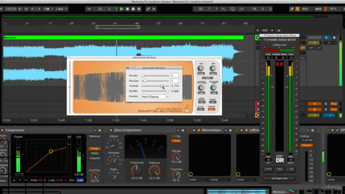Viewport: 345px width, 194px height.
Task: Toggle the Compressor Env Log switch
Action: pos(80,180)
